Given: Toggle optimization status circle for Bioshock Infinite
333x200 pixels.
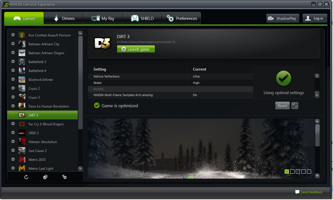Looking at the screenshot, I should point(13,79).
